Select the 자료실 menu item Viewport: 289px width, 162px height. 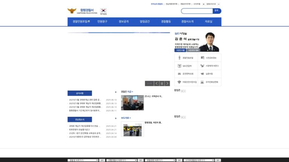click(x=208, y=22)
